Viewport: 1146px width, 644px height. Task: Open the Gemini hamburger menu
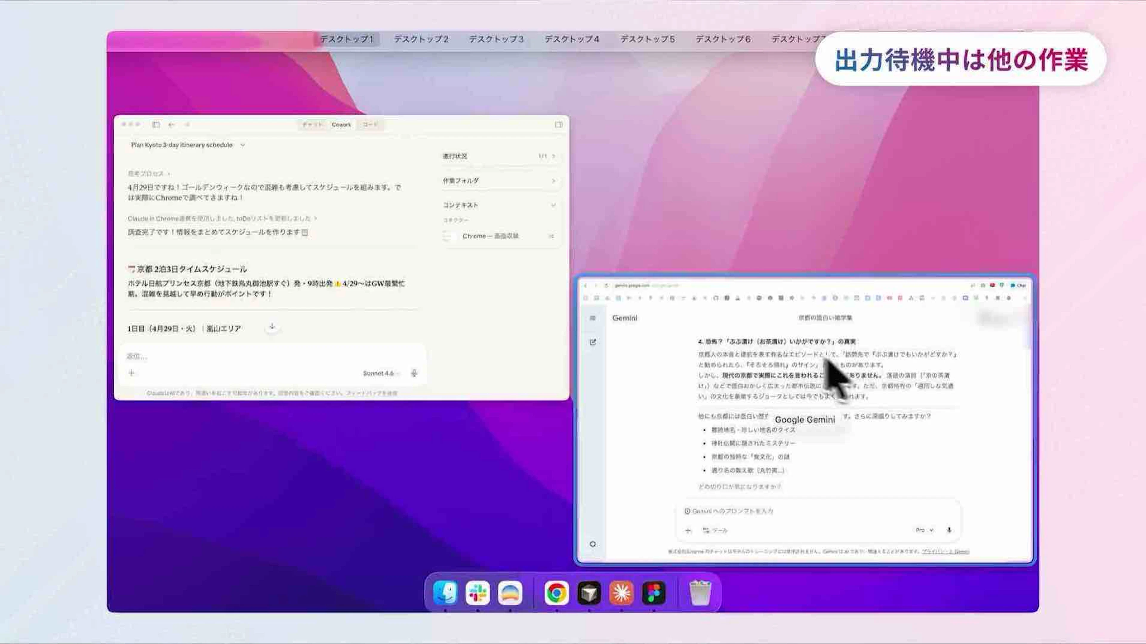(x=593, y=318)
